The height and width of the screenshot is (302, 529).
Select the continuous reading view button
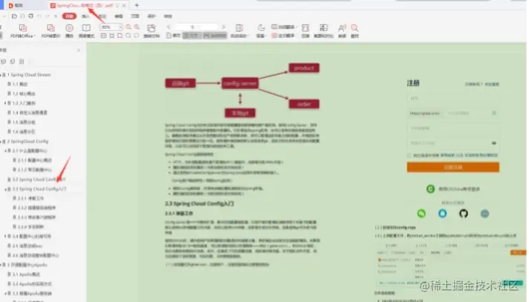215,36
